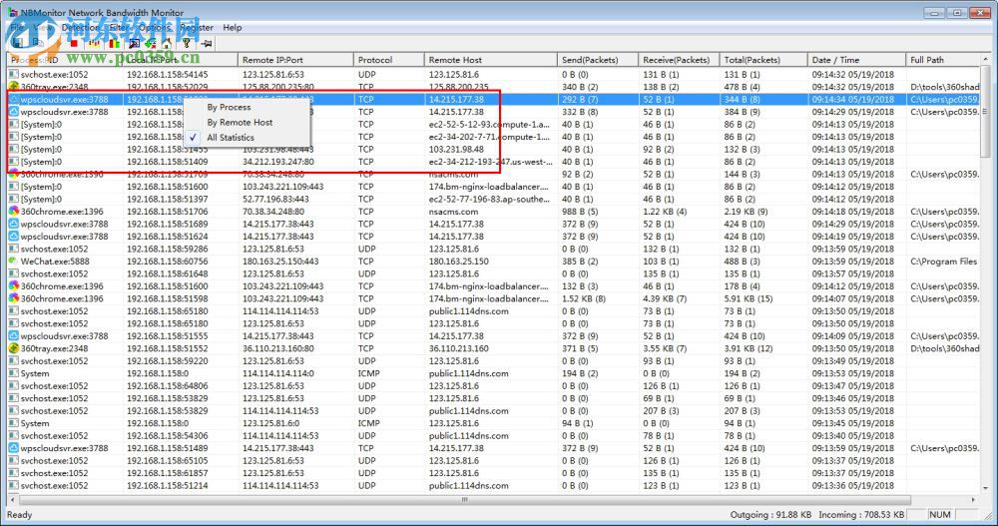
Task: Click the timestamp 09:13:36 05/19/2018
Action: 852,485
